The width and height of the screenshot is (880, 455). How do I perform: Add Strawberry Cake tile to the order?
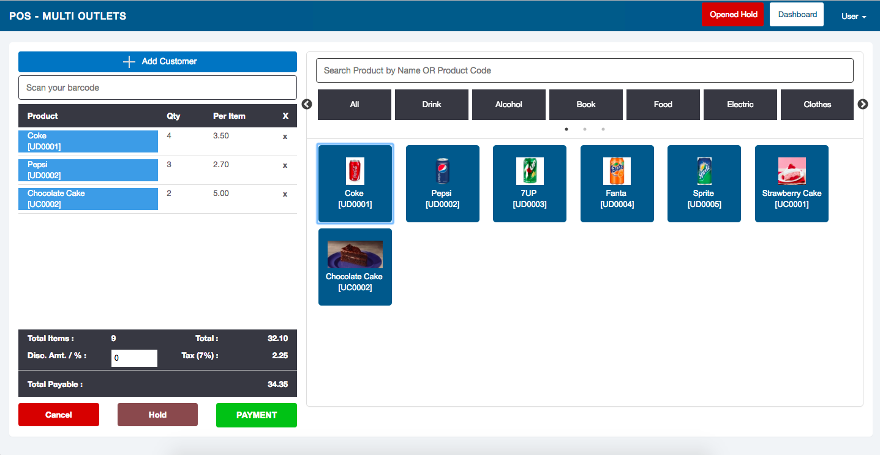tap(792, 184)
